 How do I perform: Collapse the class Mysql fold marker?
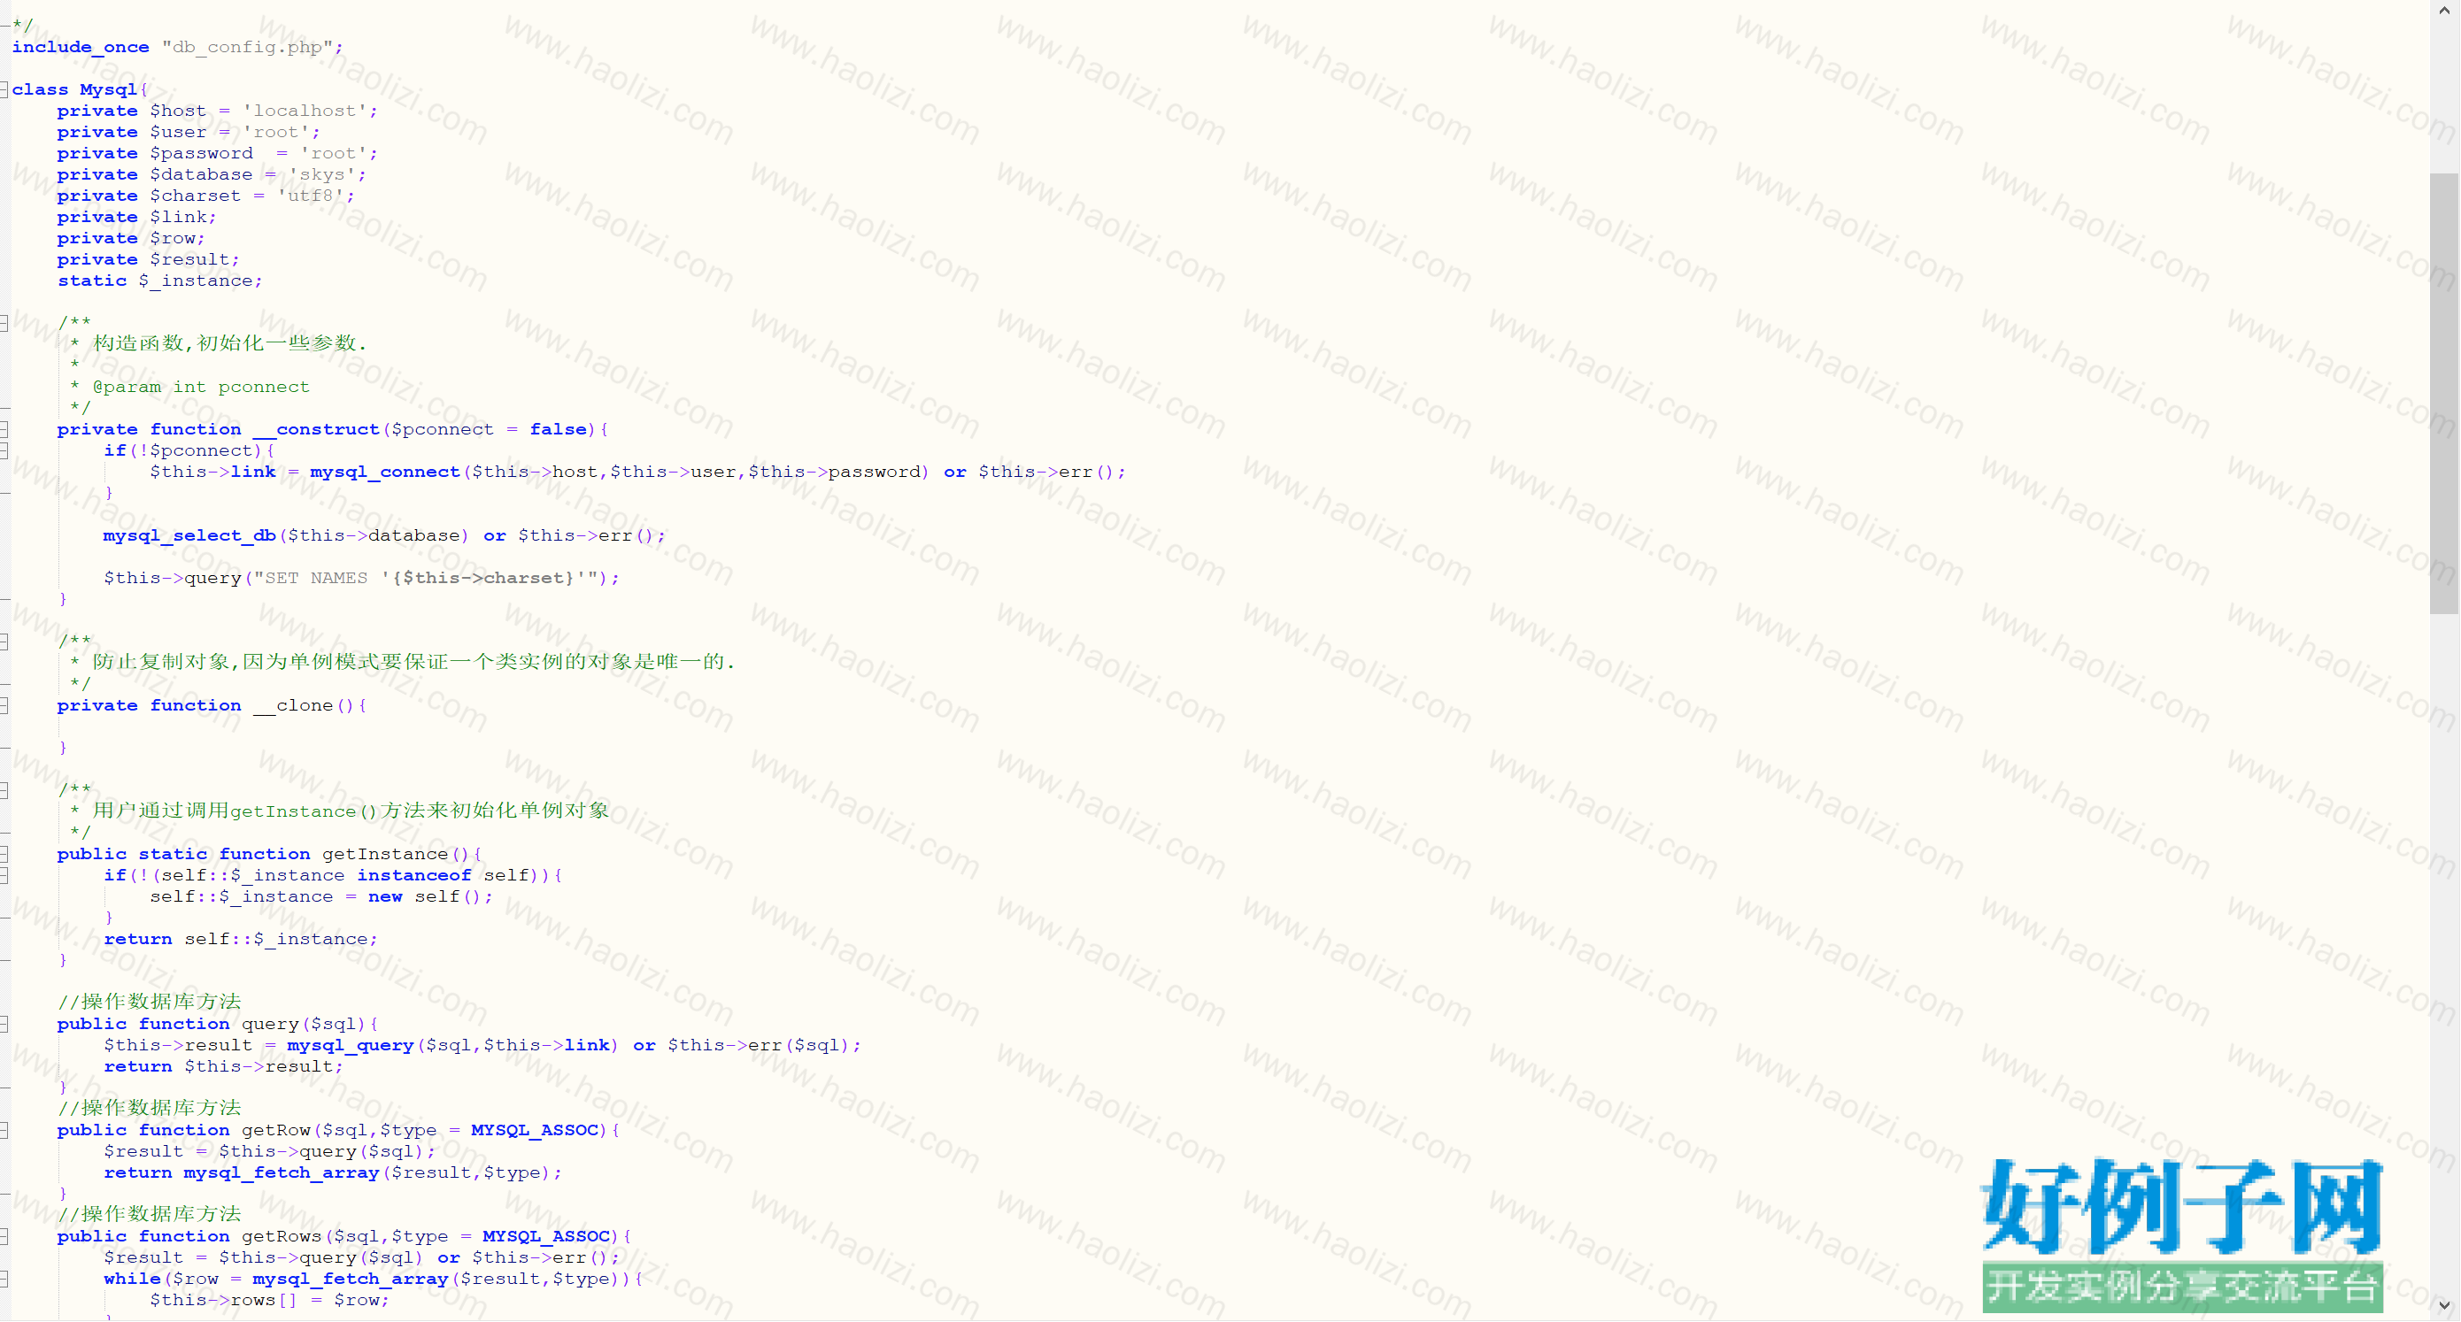[x=4, y=89]
